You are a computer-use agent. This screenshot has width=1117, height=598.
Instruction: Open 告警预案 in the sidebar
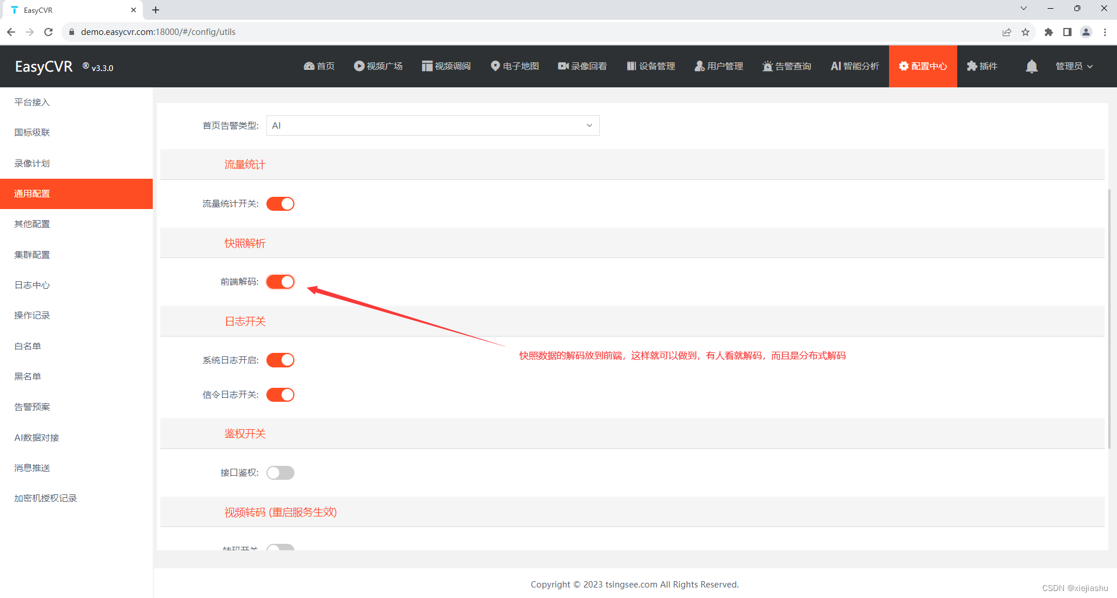coord(76,407)
